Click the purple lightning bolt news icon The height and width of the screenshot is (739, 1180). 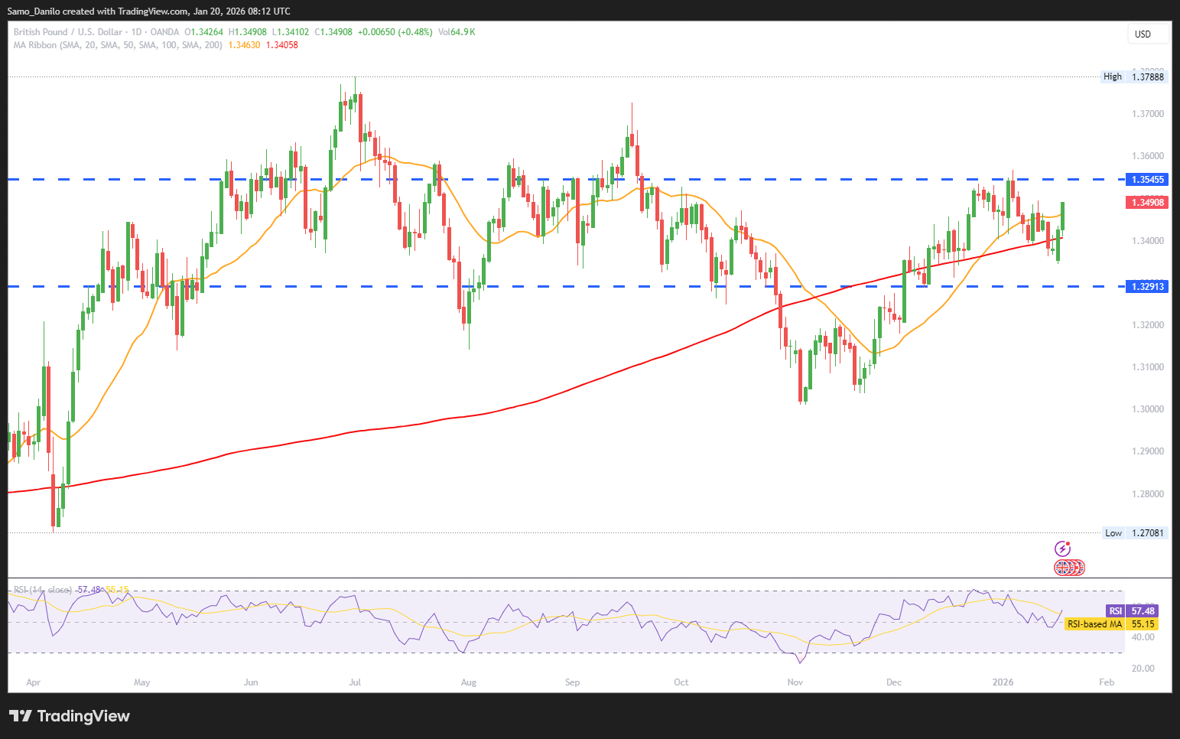1062,549
